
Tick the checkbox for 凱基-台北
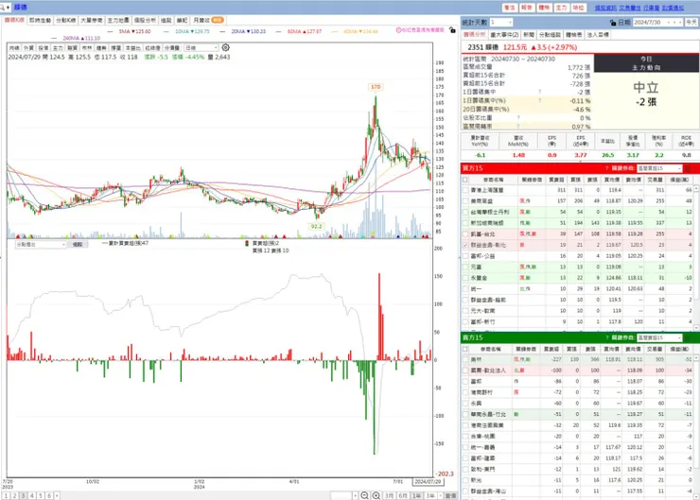coord(465,233)
